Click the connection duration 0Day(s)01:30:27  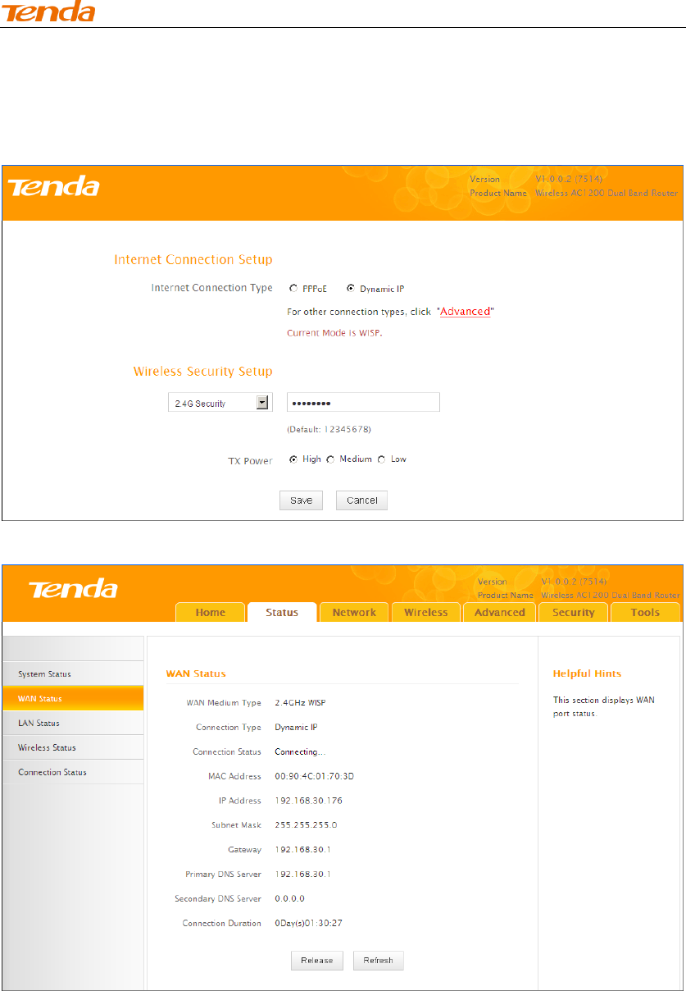tap(308, 924)
